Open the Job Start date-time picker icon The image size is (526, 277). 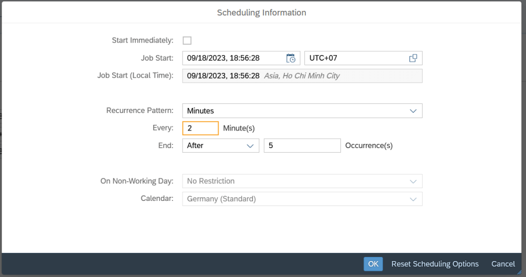pyautogui.click(x=291, y=58)
